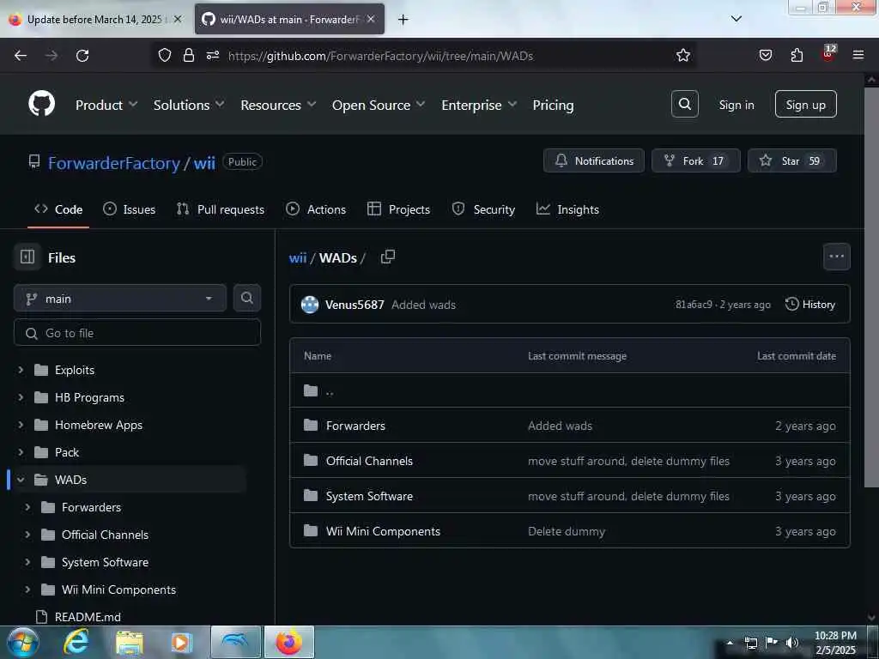Open README.md in the file tree
Image resolution: width=879 pixels, height=659 pixels.
point(88,617)
